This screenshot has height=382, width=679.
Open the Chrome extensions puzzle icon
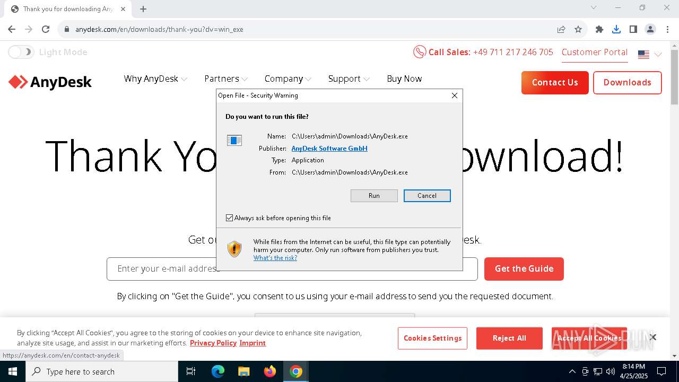pos(599,29)
